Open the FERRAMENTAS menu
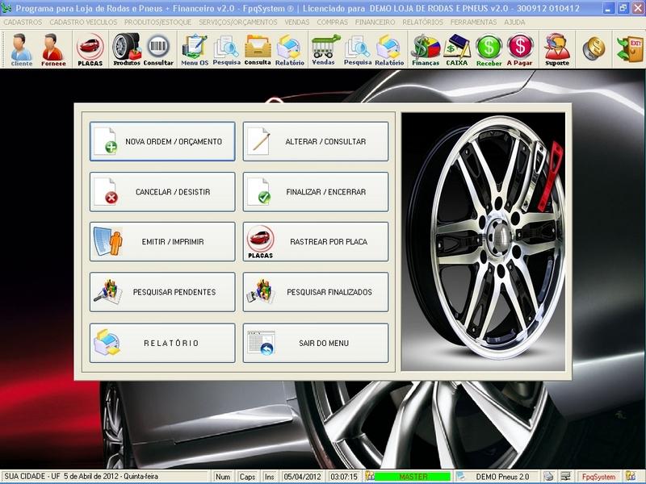Viewport: 646px width, 484px height. 474,23
